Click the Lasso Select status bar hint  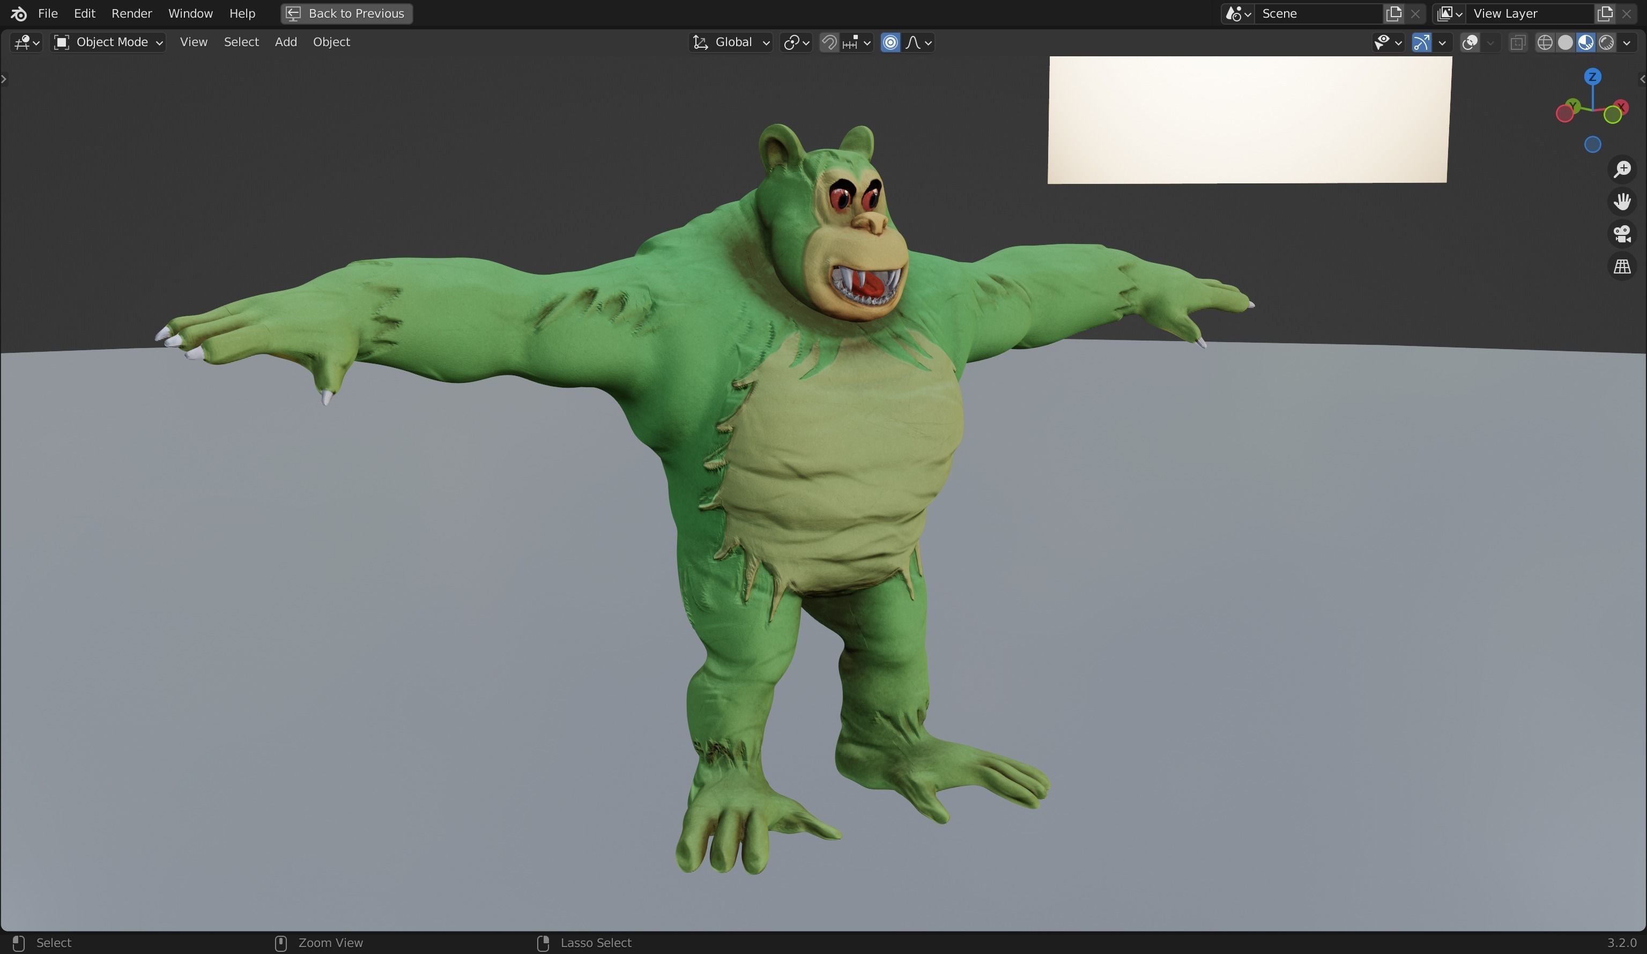(596, 942)
